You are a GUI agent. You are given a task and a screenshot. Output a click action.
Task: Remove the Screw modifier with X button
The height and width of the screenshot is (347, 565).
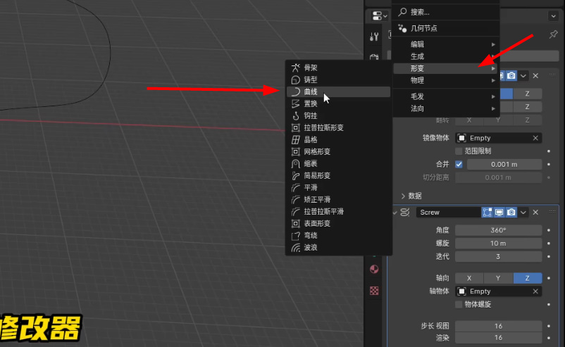[x=535, y=212]
